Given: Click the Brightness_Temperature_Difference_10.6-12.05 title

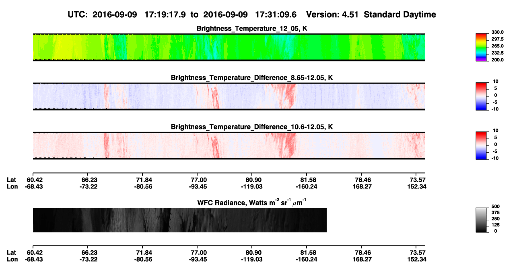Looking at the screenshot, I should tap(252, 127).
